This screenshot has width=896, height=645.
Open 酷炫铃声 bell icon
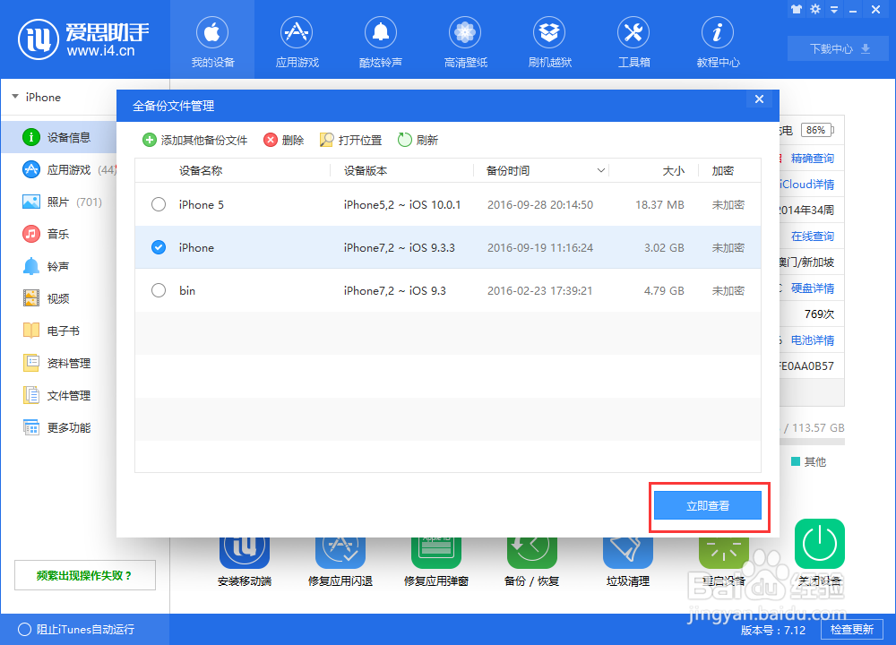pyautogui.click(x=381, y=32)
